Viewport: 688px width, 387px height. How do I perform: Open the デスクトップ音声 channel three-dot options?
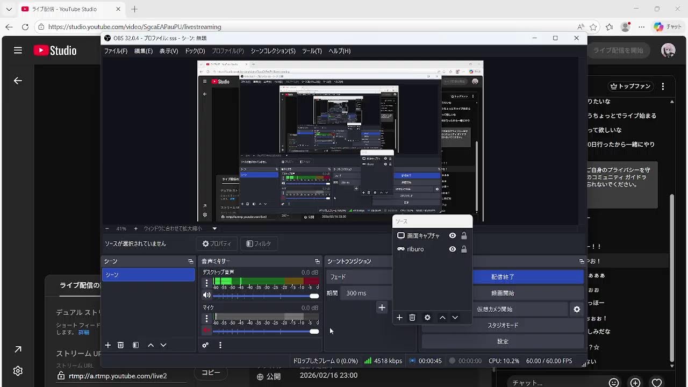pos(206,283)
